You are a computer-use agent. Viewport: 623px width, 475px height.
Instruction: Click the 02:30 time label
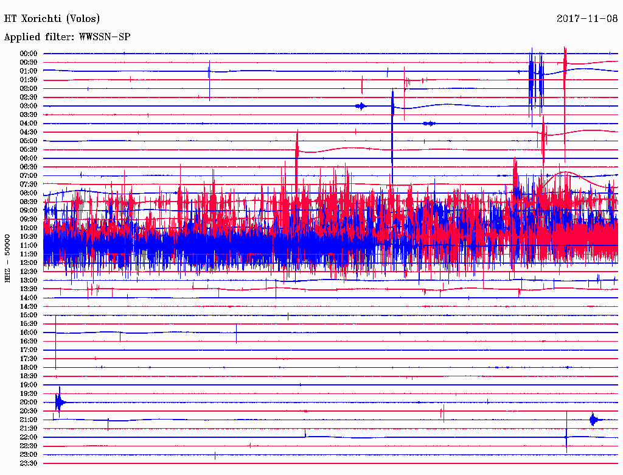pos(29,97)
